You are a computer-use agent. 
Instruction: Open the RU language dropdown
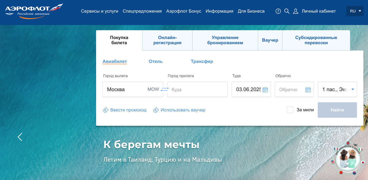click(x=355, y=10)
